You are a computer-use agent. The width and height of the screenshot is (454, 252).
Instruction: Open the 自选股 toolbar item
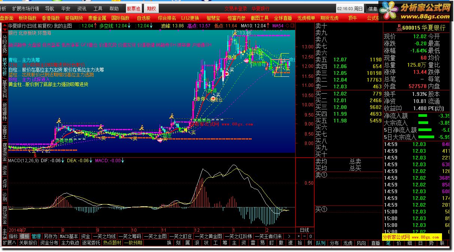click(143, 18)
